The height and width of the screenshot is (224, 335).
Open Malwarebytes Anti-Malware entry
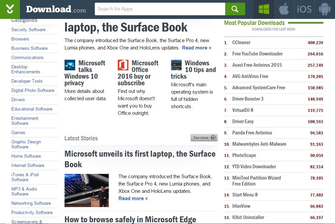tap(259, 144)
